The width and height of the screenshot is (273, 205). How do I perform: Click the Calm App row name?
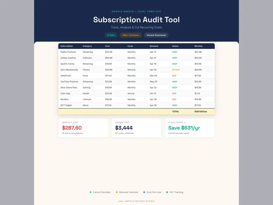(x=65, y=93)
